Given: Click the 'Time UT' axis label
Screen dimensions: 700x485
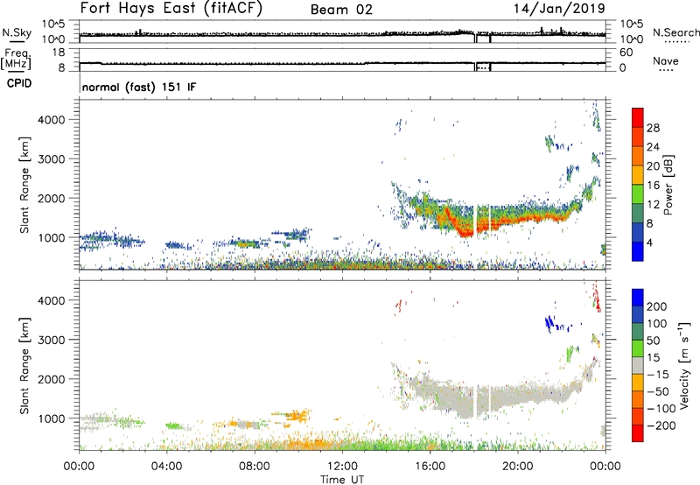Looking at the screenshot, I should tap(342, 480).
